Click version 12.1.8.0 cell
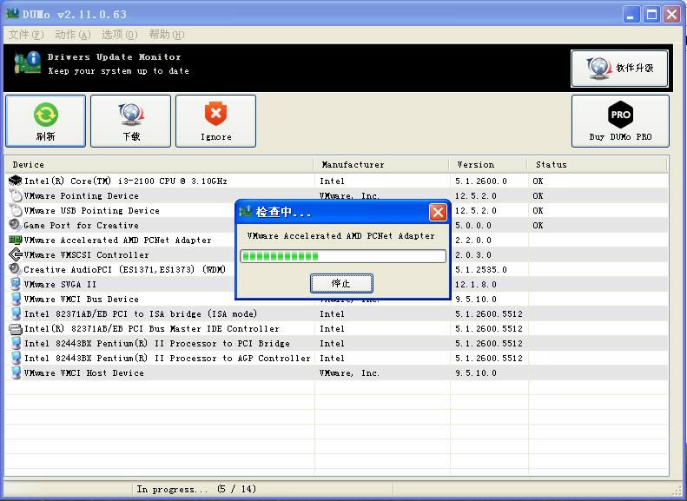The image size is (687, 501). (x=475, y=284)
